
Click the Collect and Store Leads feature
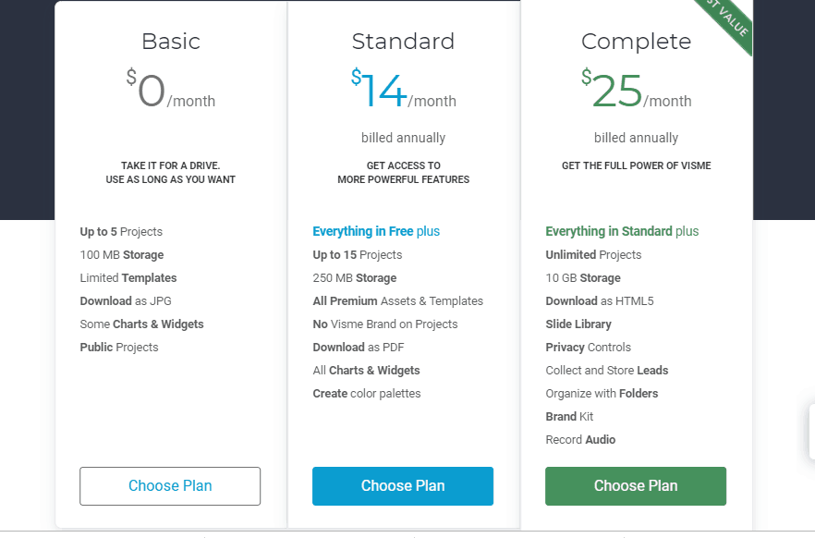tap(607, 370)
